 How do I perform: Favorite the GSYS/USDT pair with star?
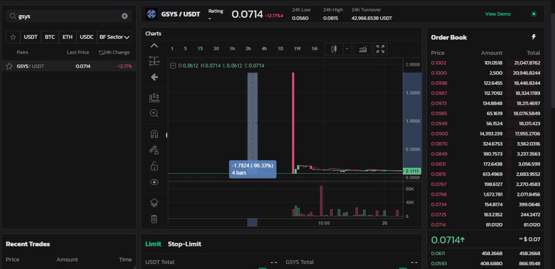(9, 66)
